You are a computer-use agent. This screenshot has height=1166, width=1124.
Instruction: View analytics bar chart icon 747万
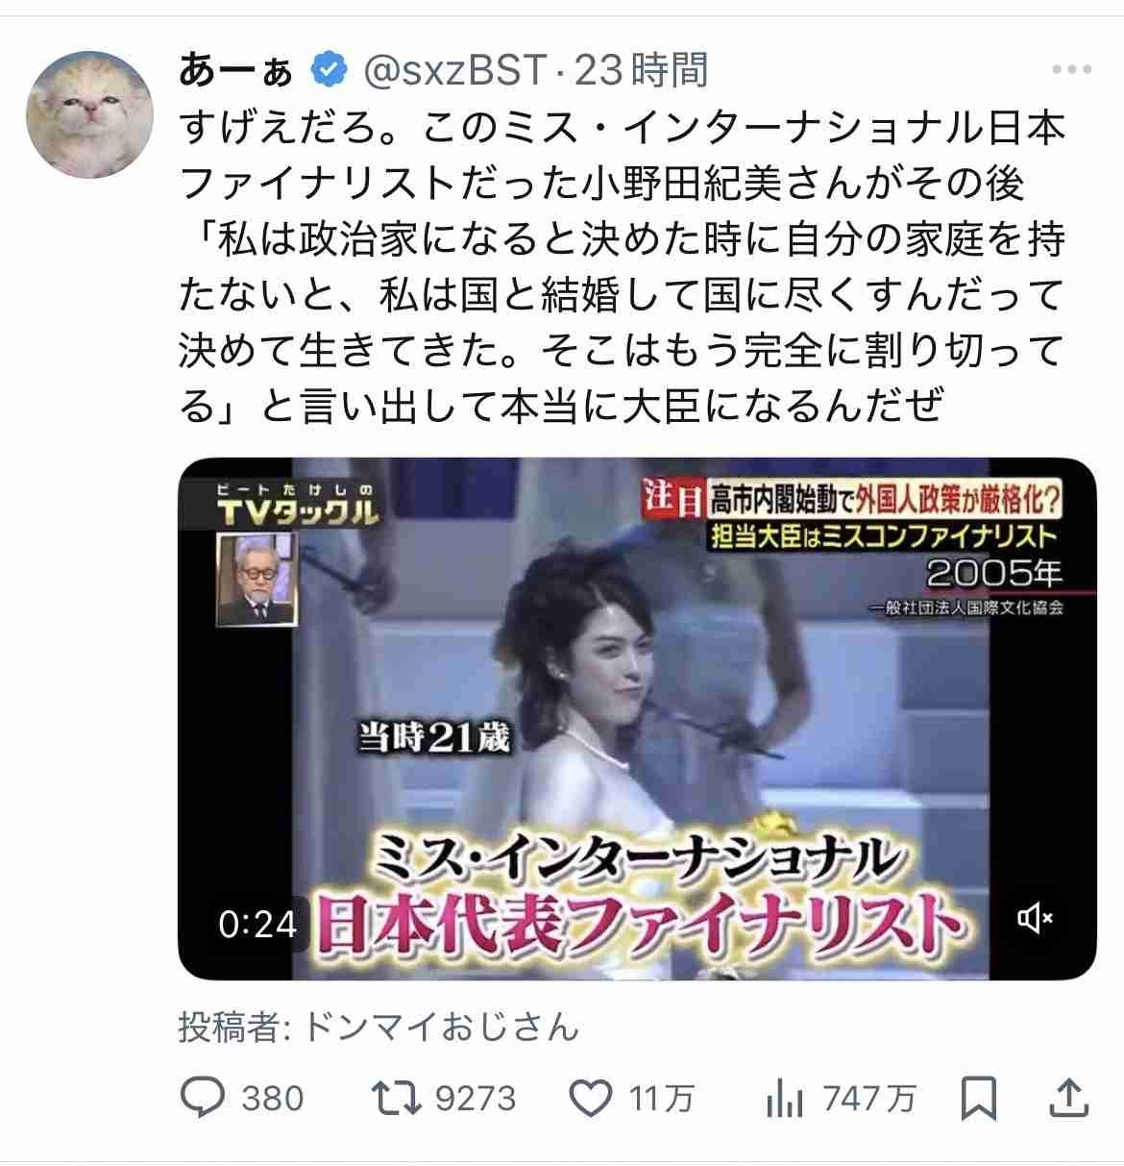point(785,1097)
